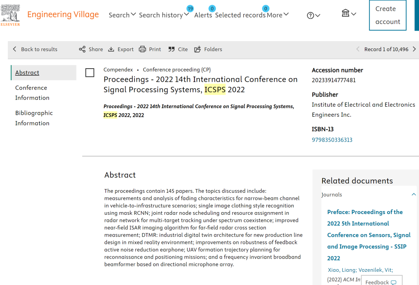Open the related SSIP 2022 Preface document
Screen dimensions: 419x285
[x=369, y=235]
